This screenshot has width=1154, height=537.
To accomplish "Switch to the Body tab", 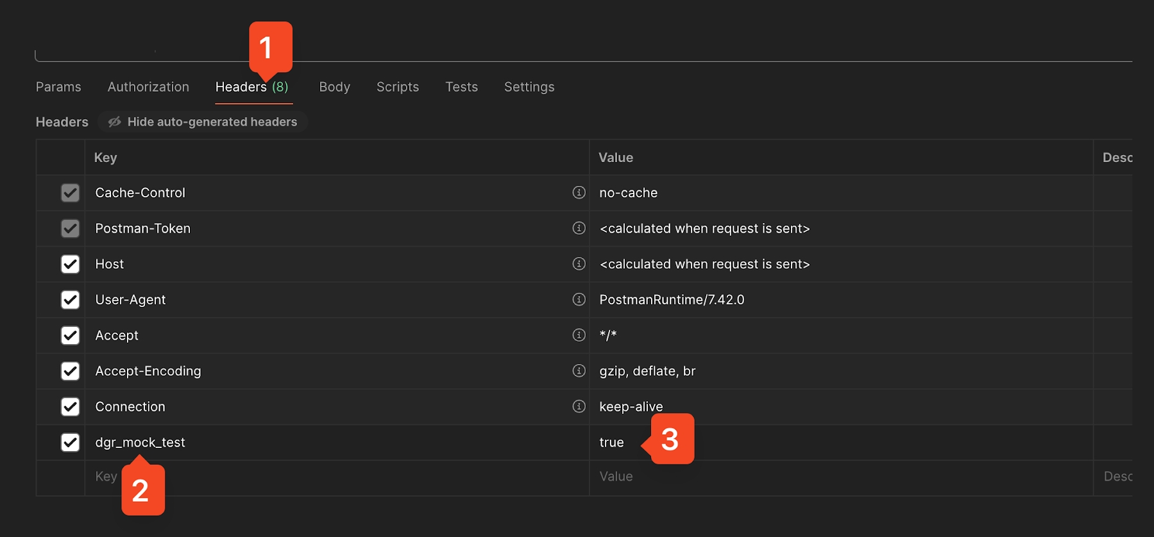I will [334, 87].
